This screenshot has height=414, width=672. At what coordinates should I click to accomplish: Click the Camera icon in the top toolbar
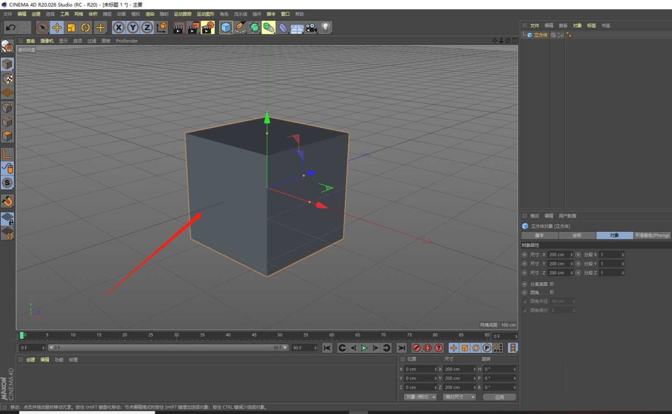click(311, 27)
